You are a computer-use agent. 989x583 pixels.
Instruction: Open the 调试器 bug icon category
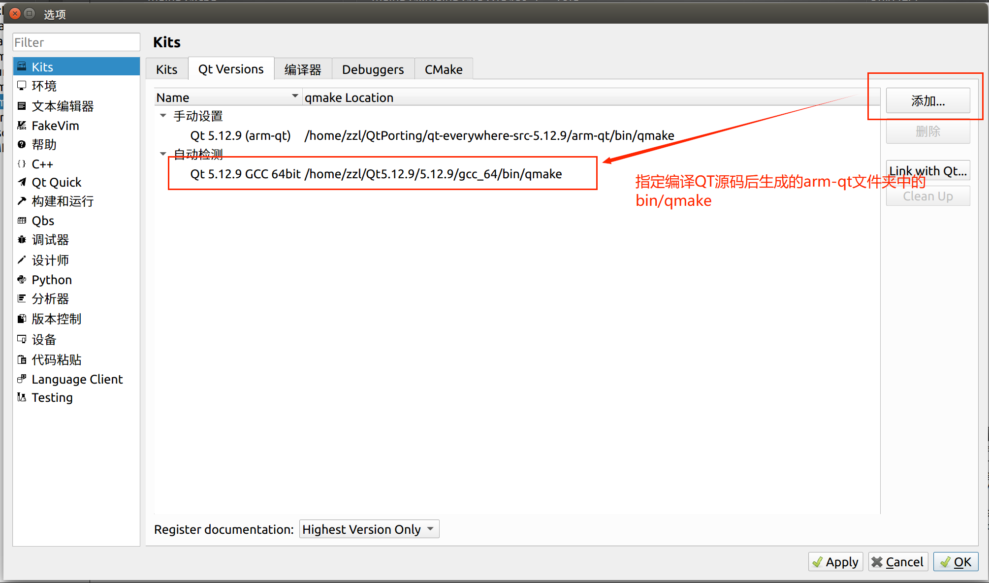click(x=22, y=240)
